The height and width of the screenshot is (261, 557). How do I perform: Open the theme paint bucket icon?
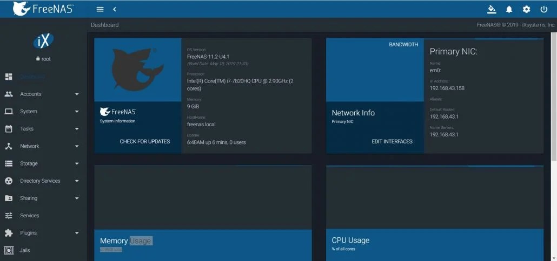pos(492,9)
